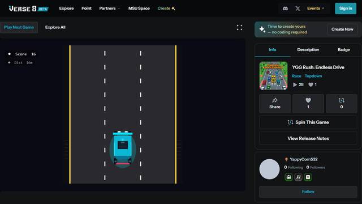The width and height of the screenshot is (362, 204).
Task: Click the Verse 8 Beta logo
Action: coord(29,8)
